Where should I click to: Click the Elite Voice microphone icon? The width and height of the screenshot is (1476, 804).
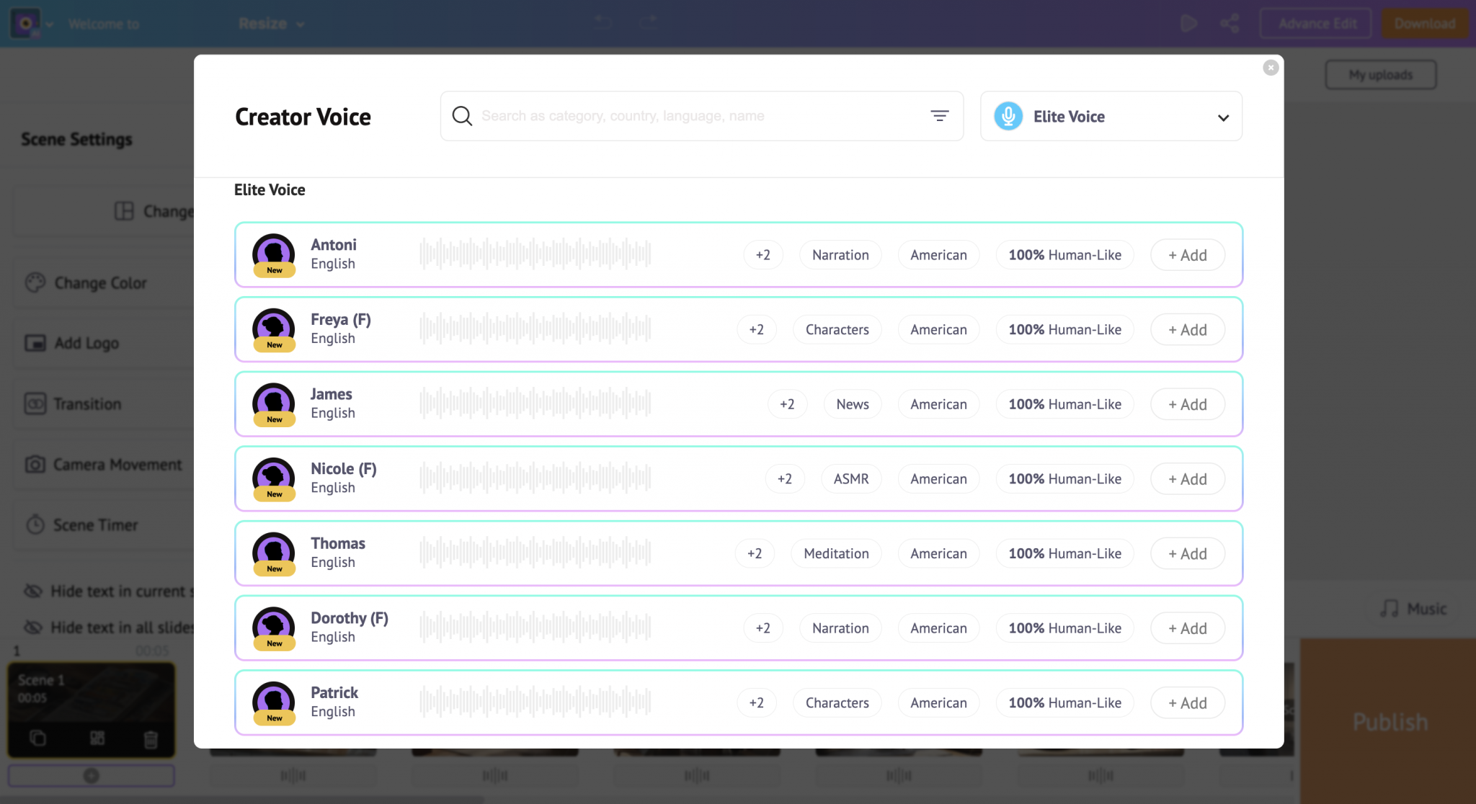(x=1008, y=116)
